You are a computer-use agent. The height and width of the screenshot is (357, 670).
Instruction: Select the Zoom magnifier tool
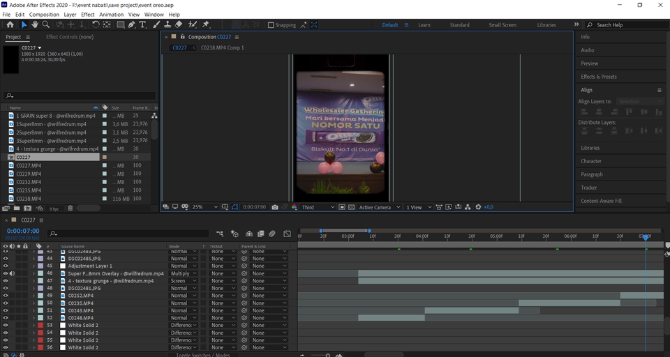(45, 25)
